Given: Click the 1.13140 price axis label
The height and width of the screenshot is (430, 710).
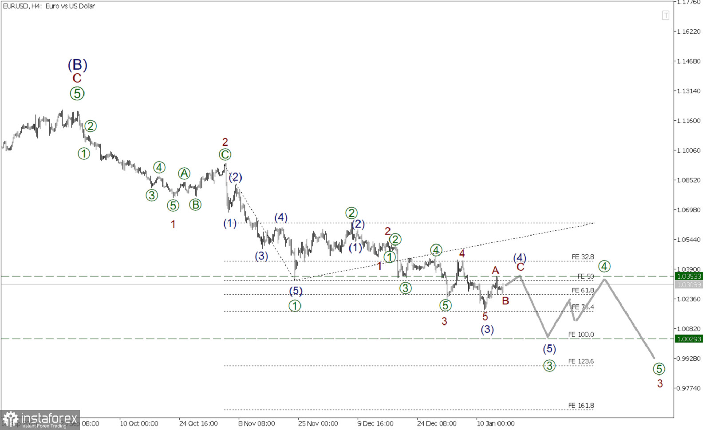Looking at the screenshot, I should click(x=688, y=91).
